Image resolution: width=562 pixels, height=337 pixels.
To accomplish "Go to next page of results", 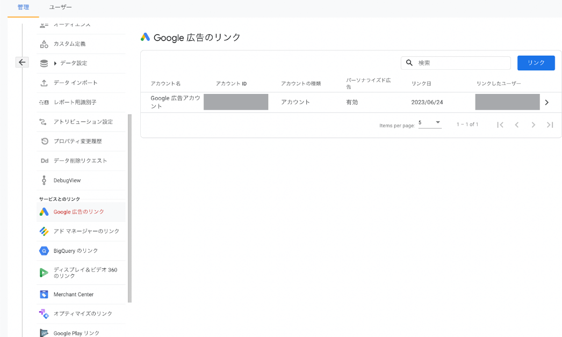I will [534, 124].
